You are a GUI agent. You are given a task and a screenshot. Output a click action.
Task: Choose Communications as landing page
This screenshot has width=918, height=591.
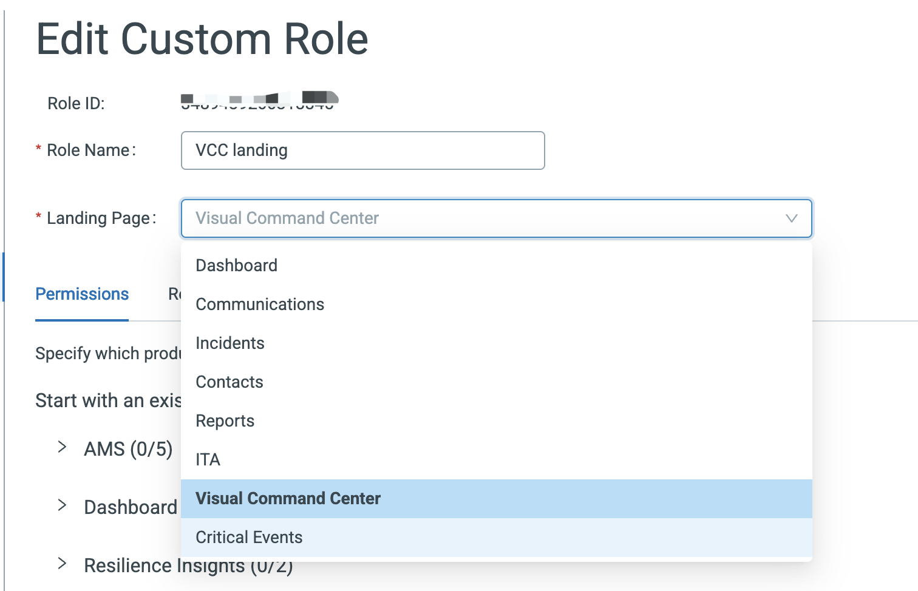(x=260, y=304)
